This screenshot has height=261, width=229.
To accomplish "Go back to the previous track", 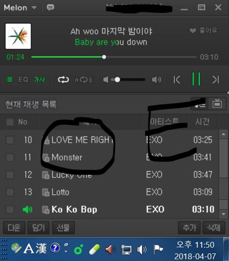I will click(x=177, y=79).
